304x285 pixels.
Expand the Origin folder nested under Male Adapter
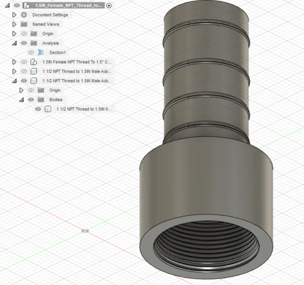pos(21,90)
